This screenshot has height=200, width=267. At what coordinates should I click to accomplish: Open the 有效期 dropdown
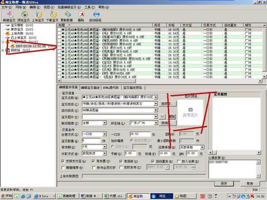[105, 147]
